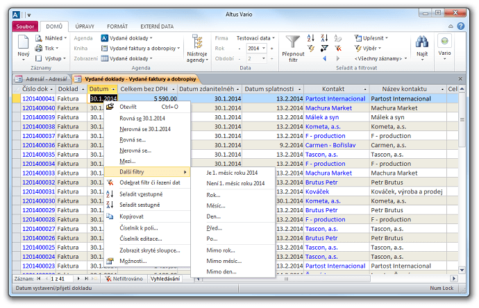Click the Tisk printer icon
The height and width of the screenshot is (308, 479).
coord(38,49)
